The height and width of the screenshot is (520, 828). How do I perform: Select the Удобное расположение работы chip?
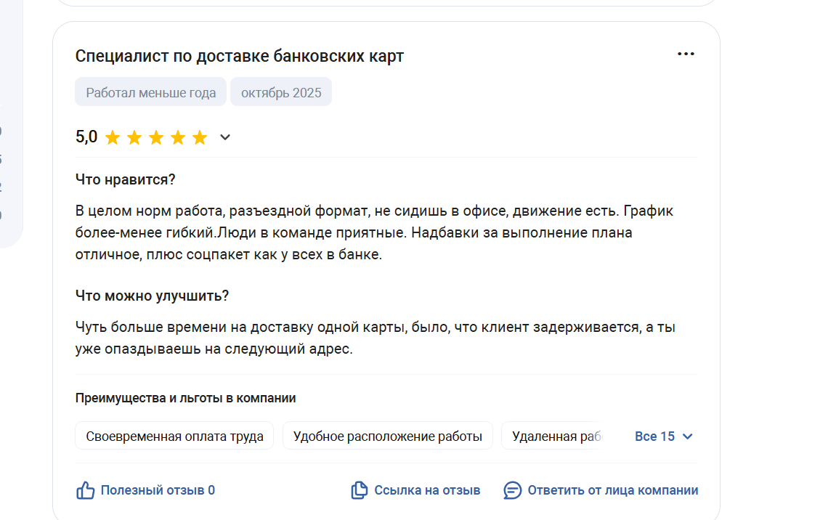[x=387, y=436]
